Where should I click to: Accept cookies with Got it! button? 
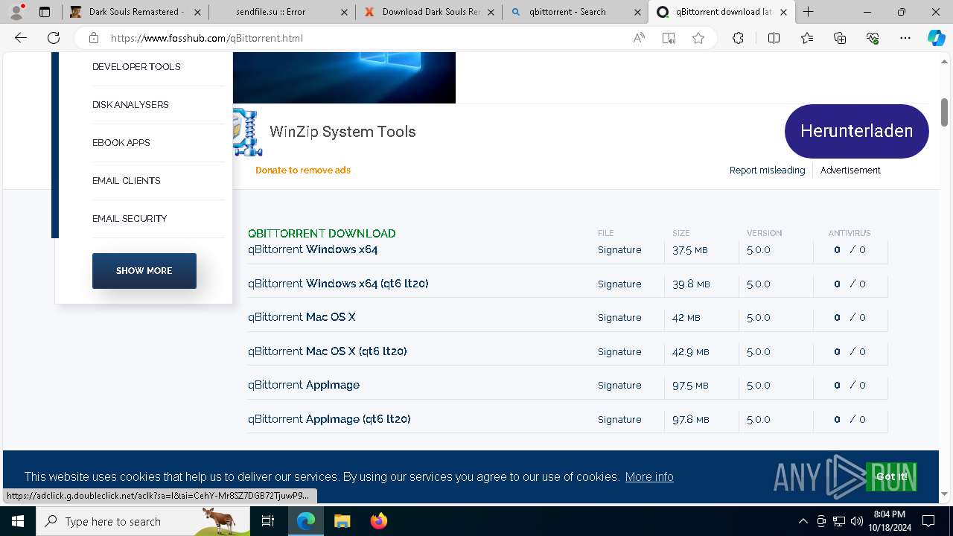pyautogui.click(x=891, y=476)
